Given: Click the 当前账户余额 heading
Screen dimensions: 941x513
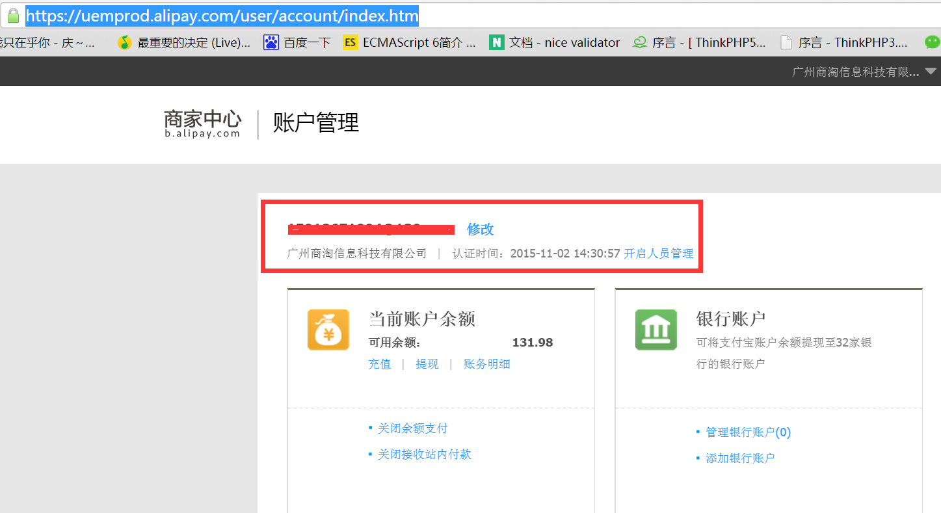Looking at the screenshot, I should (422, 319).
